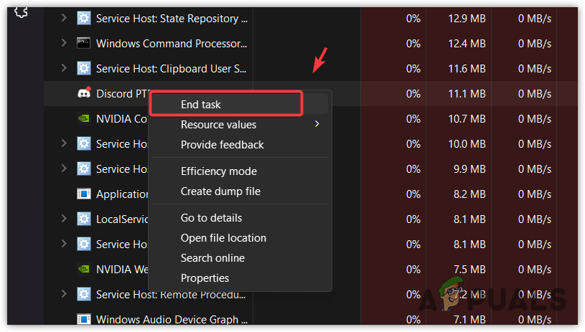Screen dimensions: 585x332
Task: Expand Service Host: Remote Procedure group
Action: 64,295
